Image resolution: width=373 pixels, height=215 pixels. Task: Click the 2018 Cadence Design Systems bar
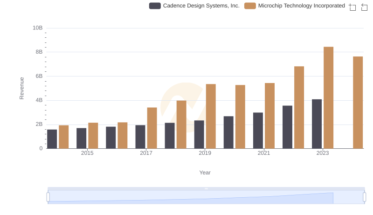coord(170,136)
